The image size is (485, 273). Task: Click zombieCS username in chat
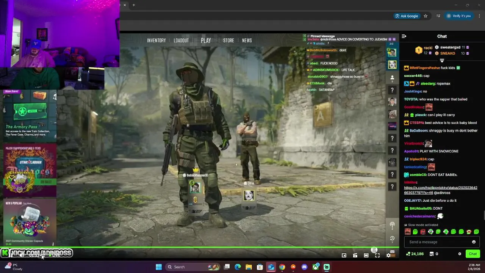pyautogui.click(x=418, y=175)
